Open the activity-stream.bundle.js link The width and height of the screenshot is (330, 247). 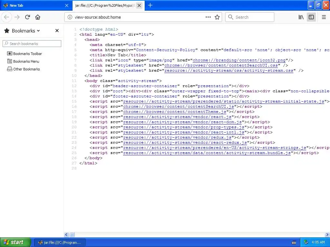pyautogui.click(x=207, y=153)
